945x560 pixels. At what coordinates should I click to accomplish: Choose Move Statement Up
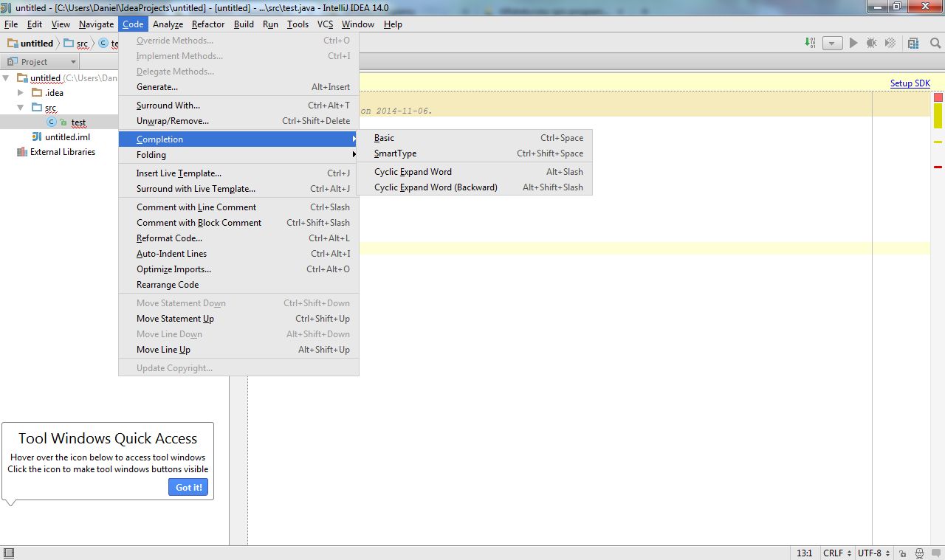click(x=238, y=319)
